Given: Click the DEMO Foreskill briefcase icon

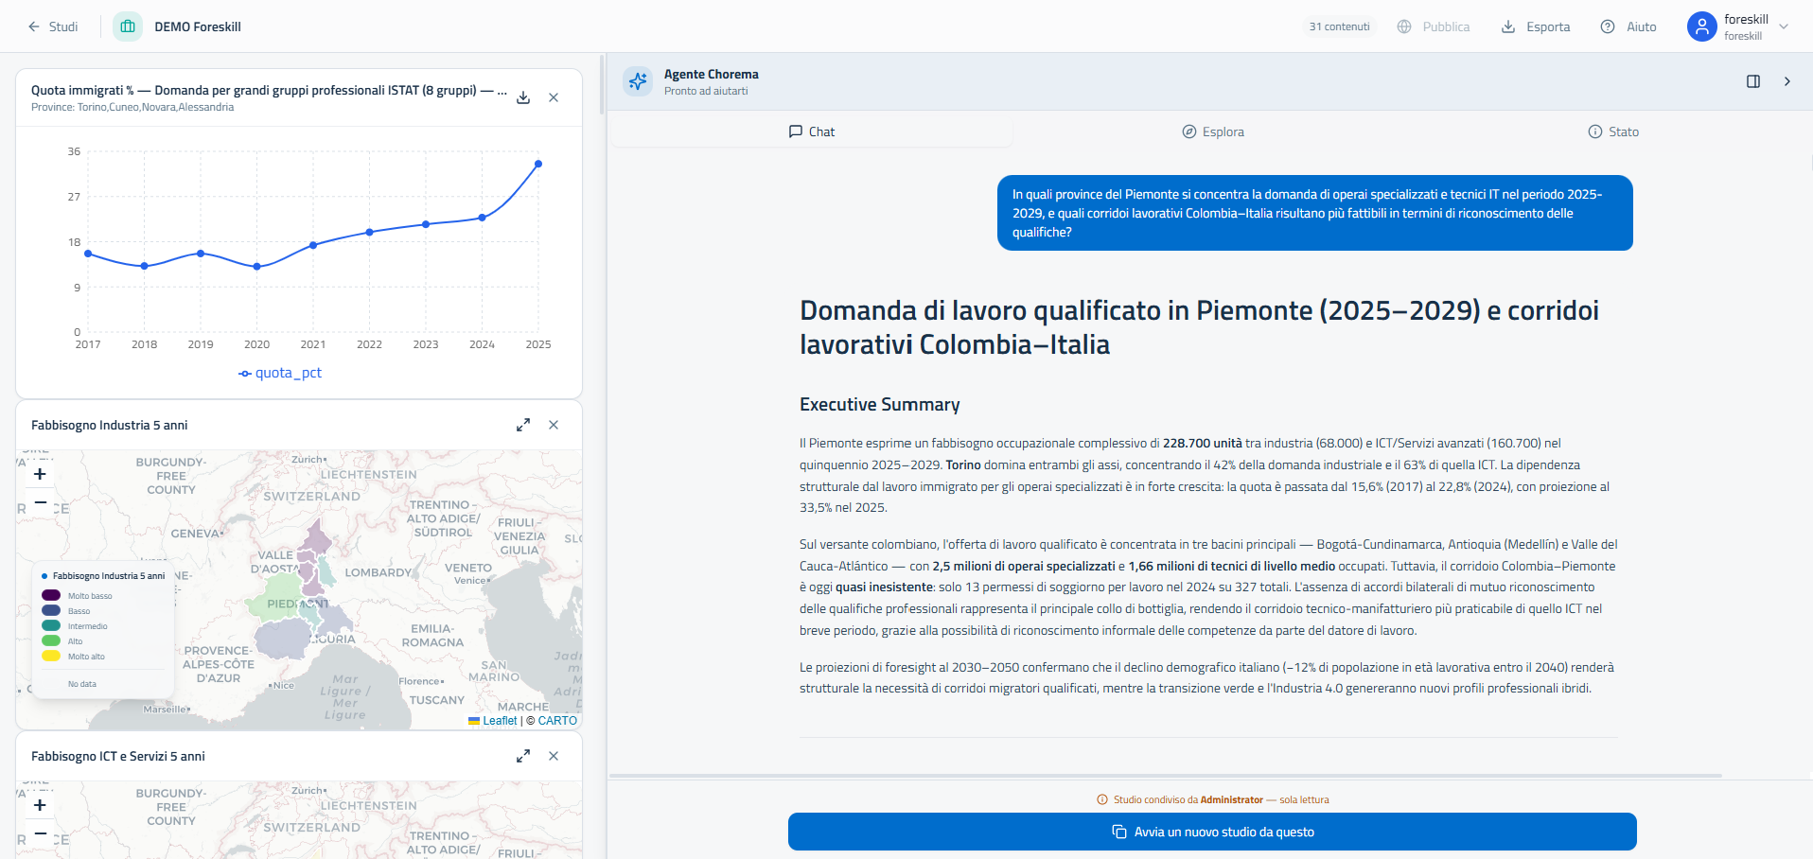Looking at the screenshot, I should tap(128, 26).
